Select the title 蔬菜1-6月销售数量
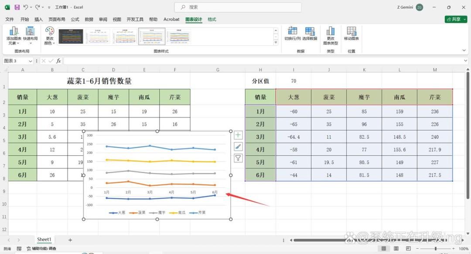Viewport: 471px width, 254px height. (x=99, y=81)
